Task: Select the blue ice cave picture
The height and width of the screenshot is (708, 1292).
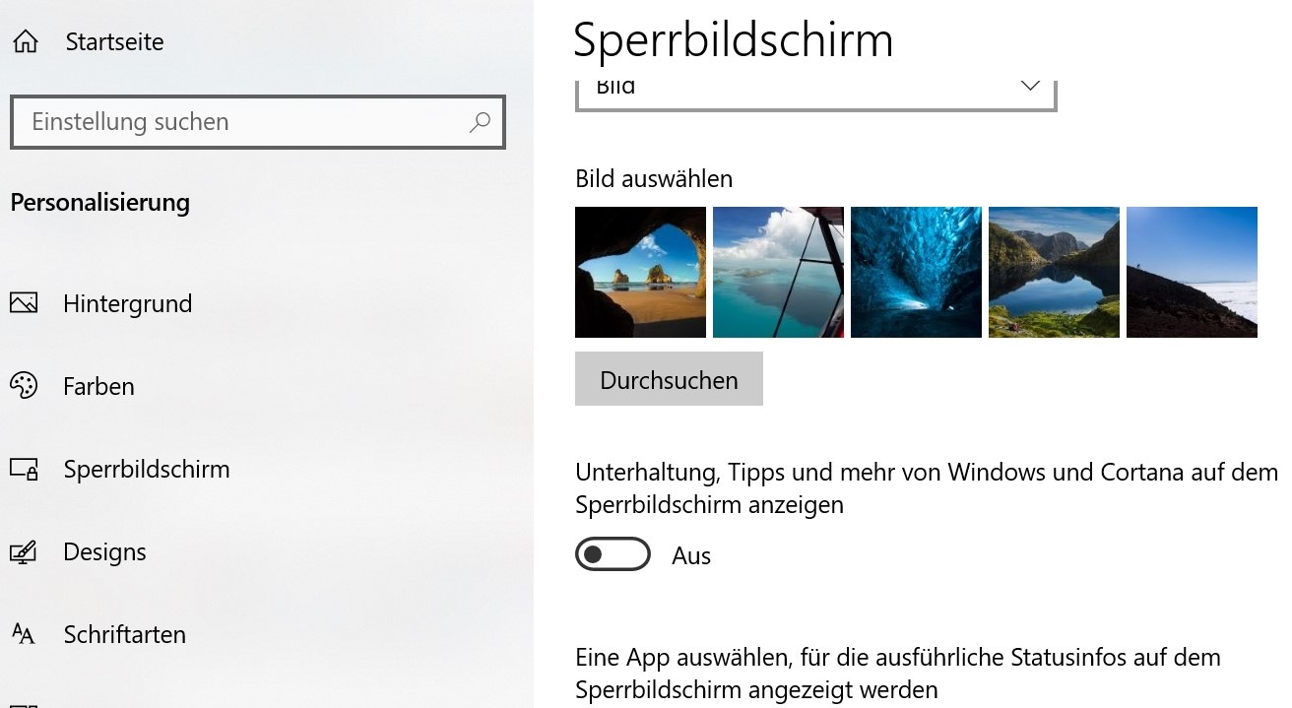Action: 916,272
